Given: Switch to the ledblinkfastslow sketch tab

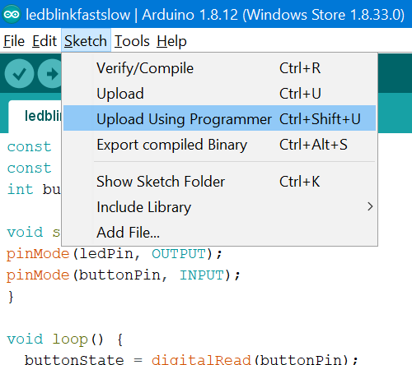Looking at the screenshot, I should click(x=35, y=117).
